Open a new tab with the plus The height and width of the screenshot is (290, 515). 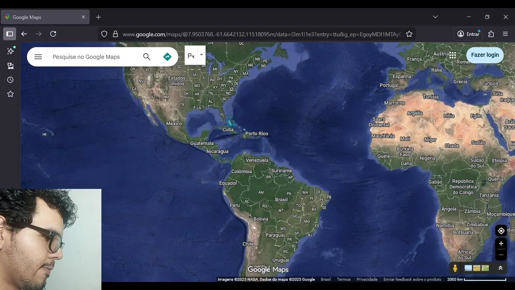click(x=99, y=17)
